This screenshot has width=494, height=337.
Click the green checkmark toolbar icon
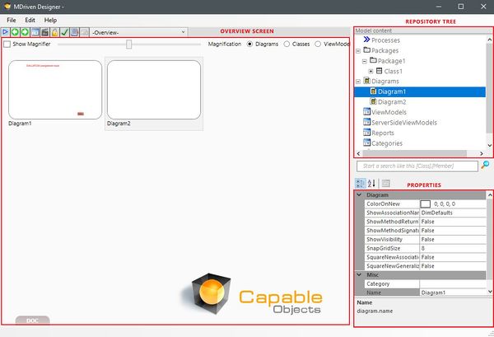(64, 32)
